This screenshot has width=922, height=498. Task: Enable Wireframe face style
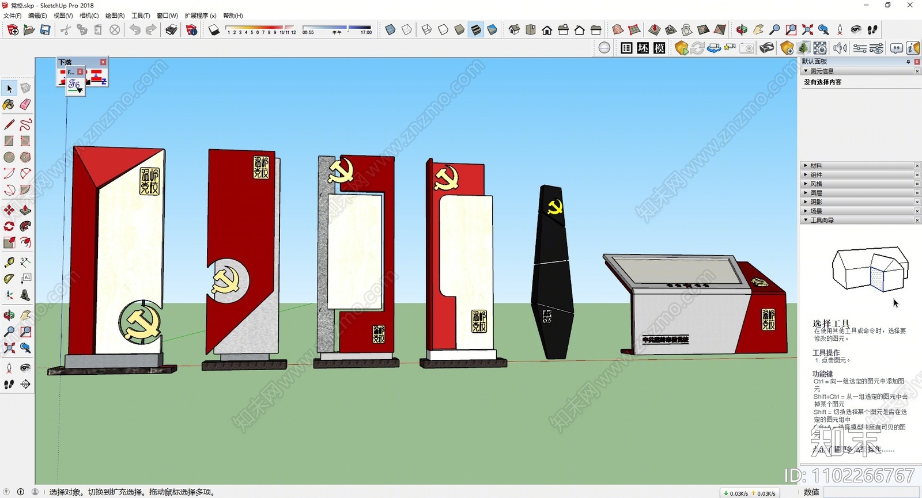(427, 29)
